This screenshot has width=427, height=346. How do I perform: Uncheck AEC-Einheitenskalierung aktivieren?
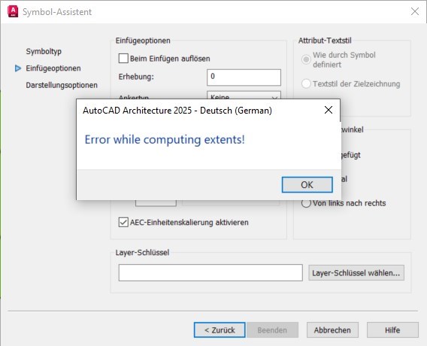coord(123,223)
